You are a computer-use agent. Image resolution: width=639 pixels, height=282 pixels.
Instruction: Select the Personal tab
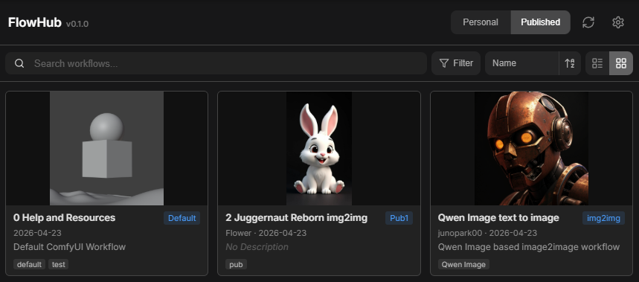481,22
